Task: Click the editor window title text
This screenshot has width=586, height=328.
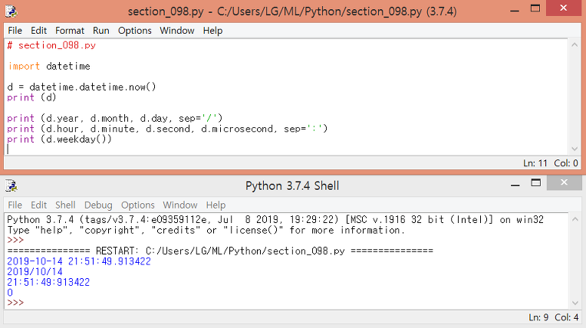Action: [292, 11]
